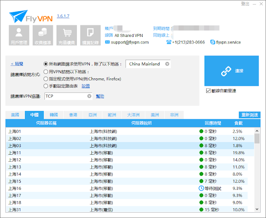
Task: Open the 幫助 protocol help link
Action: coord(100,97)
